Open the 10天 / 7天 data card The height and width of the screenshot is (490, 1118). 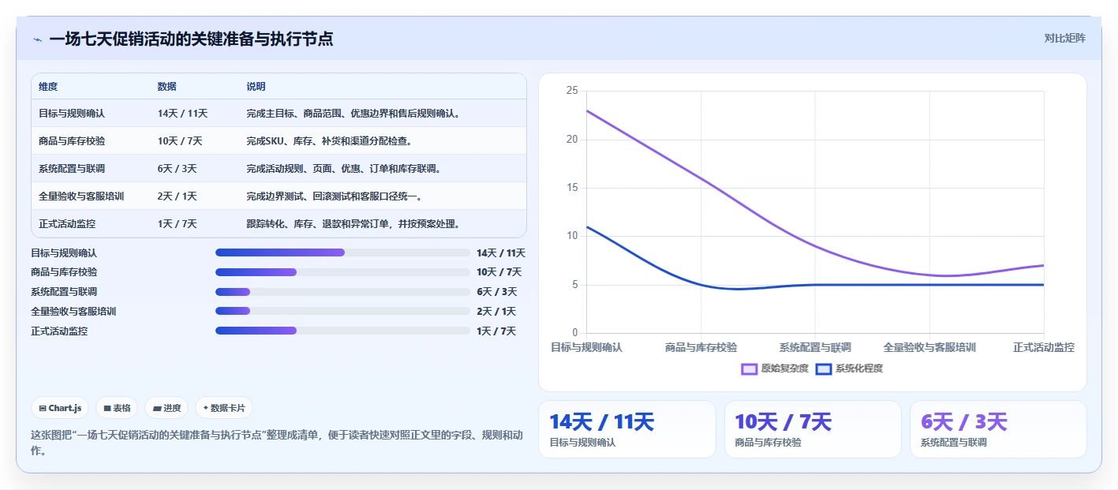point(813,429)
